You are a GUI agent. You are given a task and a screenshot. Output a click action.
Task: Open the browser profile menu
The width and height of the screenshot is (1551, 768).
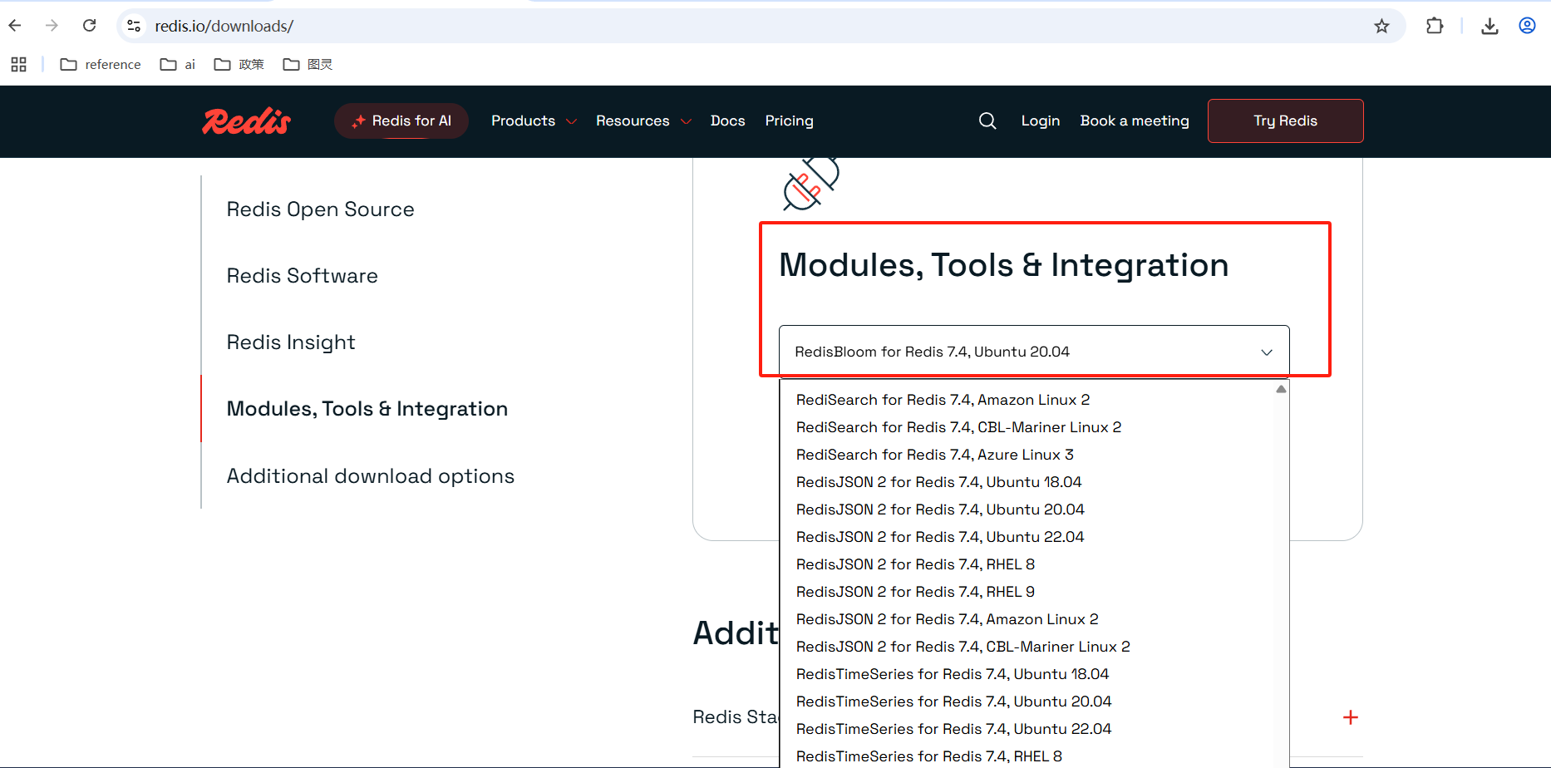click(x=1527, y=26)
